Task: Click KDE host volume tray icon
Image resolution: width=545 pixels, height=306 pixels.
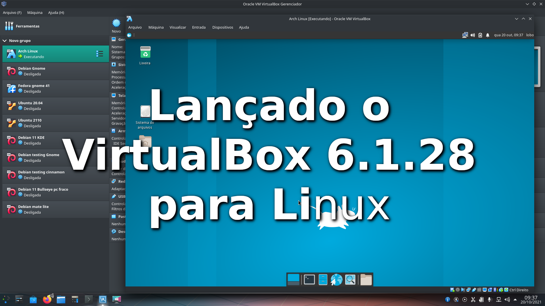Action: pyautogui.click(x=507, y=299)
